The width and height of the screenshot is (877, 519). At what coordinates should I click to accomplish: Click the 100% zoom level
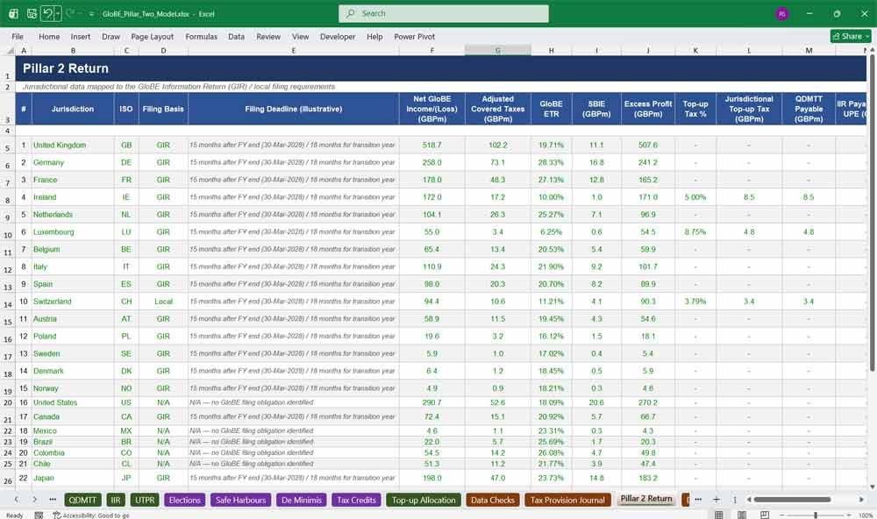coord(866,515)
